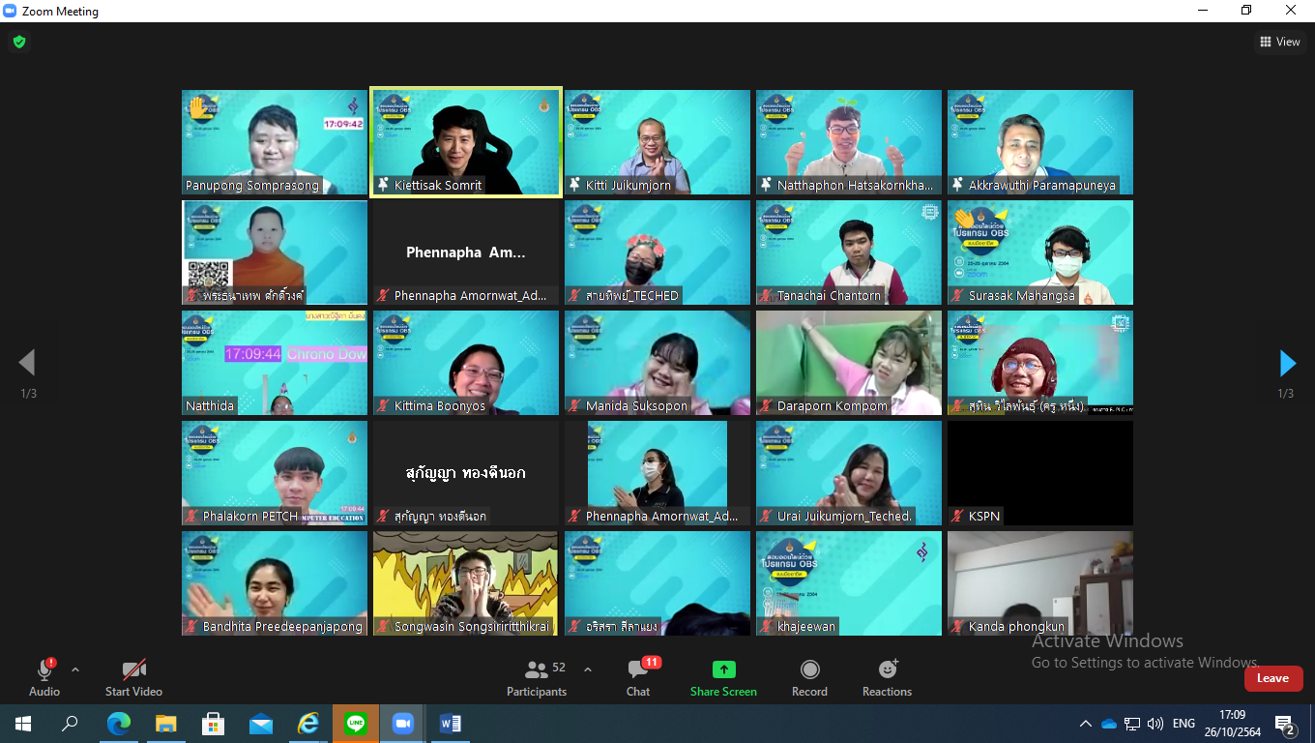Select Kittima Boonyos video tile
The image size is (1315, 743).
point(466,363)
